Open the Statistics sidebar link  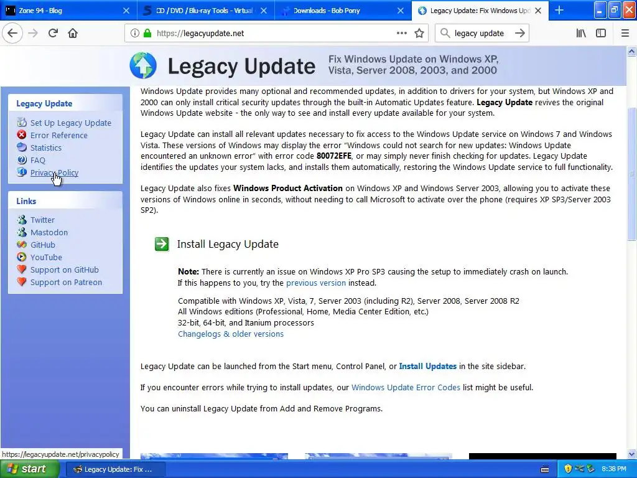(46, 148)
